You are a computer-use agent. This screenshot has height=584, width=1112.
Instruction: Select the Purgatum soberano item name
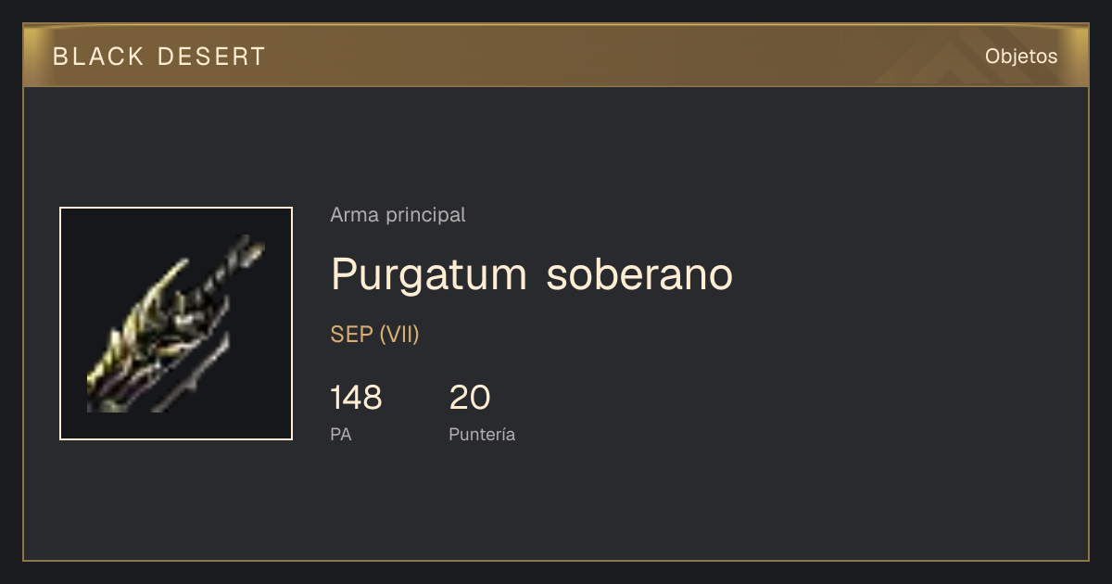click(532, 275)
